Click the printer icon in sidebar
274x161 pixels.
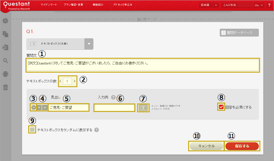coord(5,74)
